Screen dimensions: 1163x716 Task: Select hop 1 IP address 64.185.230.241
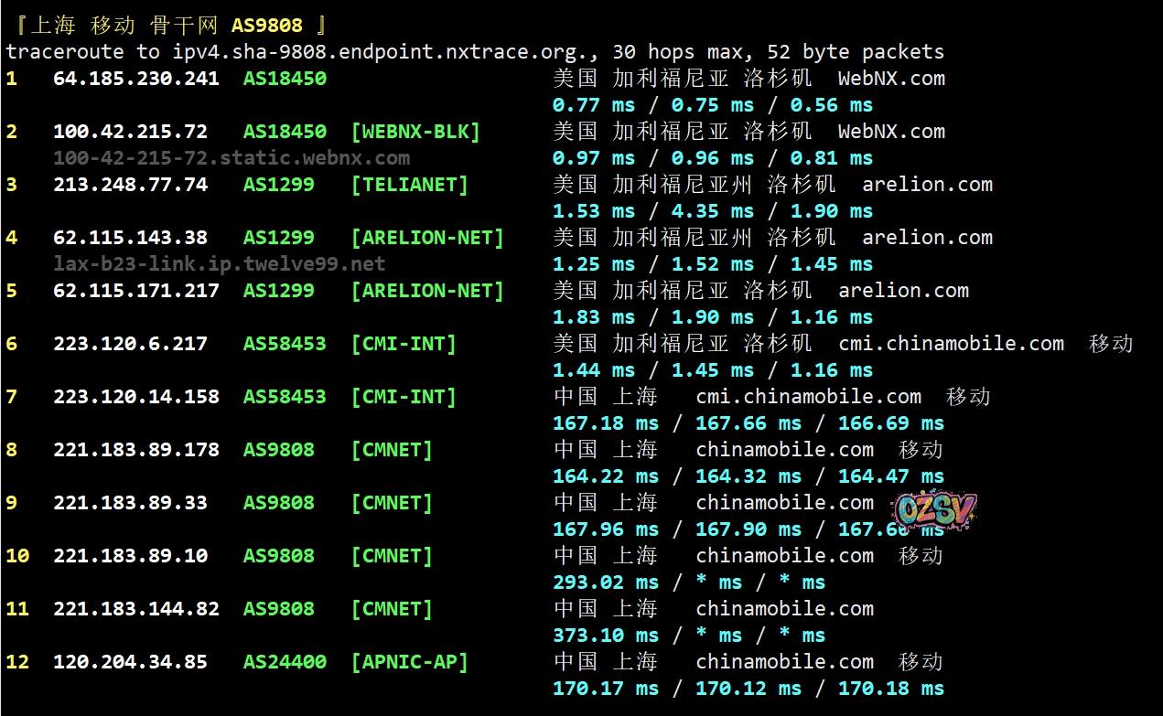[135, 79]
